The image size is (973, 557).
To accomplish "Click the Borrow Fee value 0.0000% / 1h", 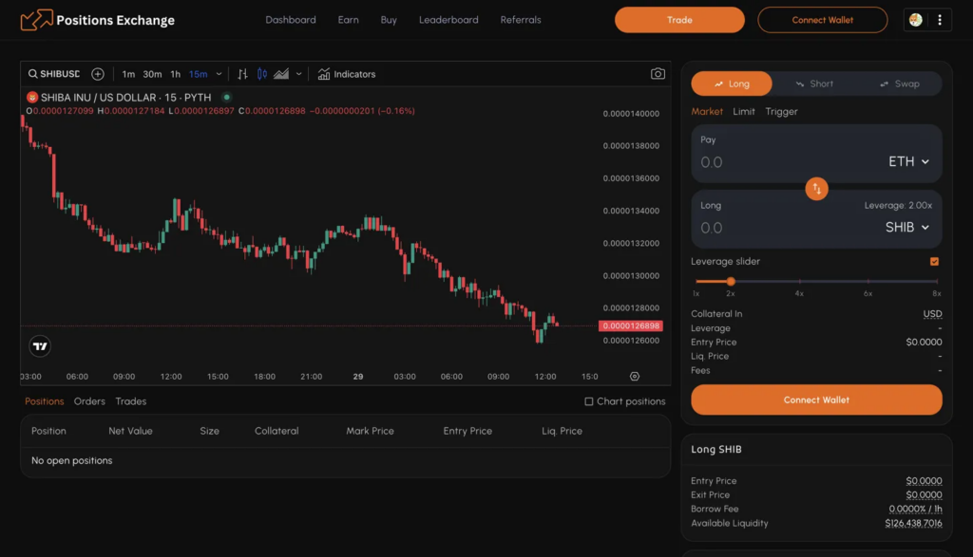I will (x=915, y=510).
